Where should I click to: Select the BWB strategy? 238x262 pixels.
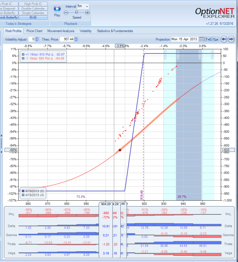[33, 17]
